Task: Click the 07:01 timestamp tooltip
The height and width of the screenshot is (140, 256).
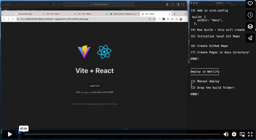Action: 24,129
